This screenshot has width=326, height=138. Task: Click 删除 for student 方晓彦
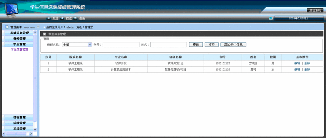point(307,63)
